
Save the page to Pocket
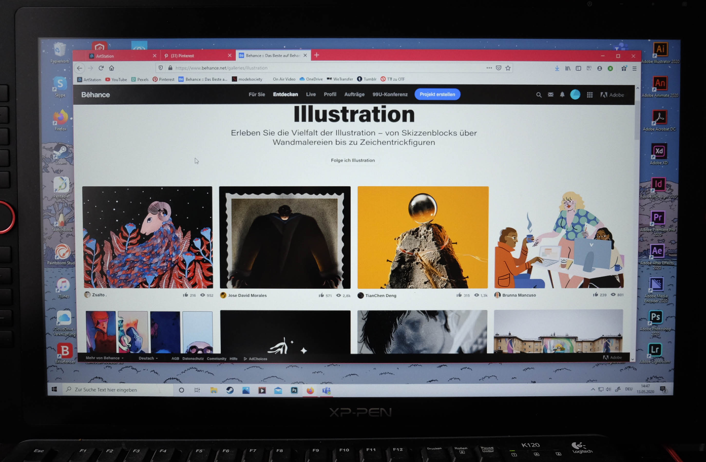[499, 68]
